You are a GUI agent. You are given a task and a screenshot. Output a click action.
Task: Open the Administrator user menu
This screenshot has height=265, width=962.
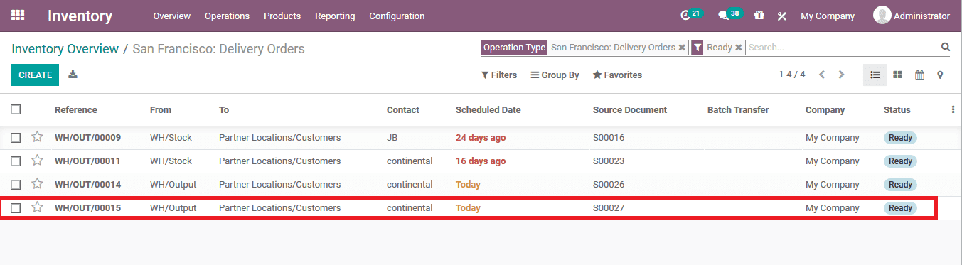click(912, 16)
